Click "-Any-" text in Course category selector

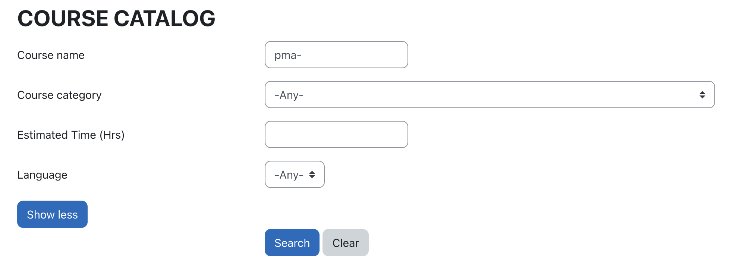pyautogui.click(x=289, y=95)
